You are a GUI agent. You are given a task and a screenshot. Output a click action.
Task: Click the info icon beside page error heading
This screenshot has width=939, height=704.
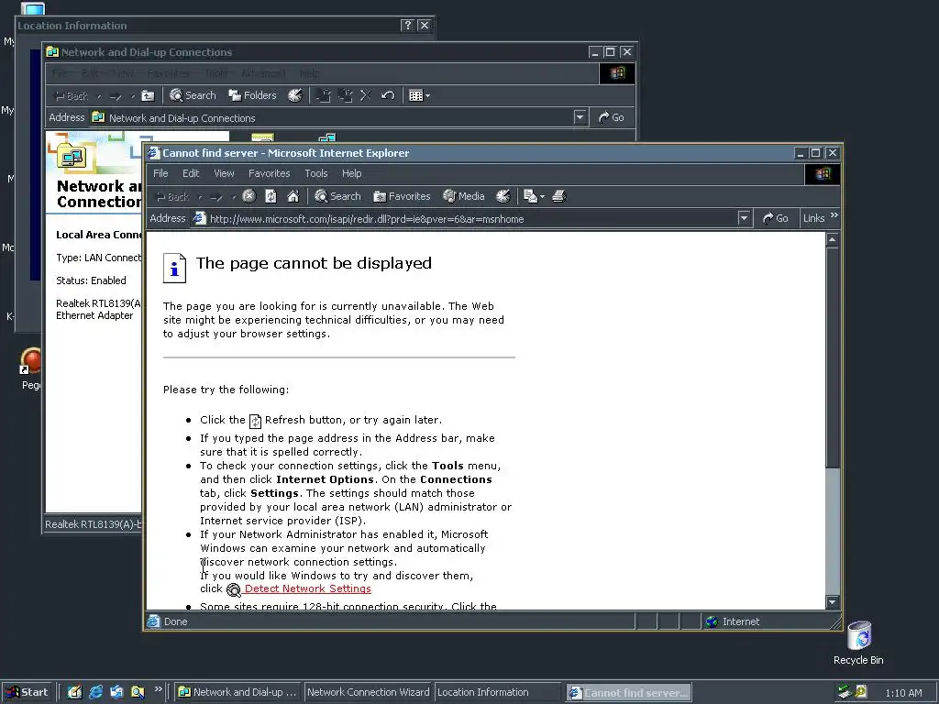coord(174,267)
